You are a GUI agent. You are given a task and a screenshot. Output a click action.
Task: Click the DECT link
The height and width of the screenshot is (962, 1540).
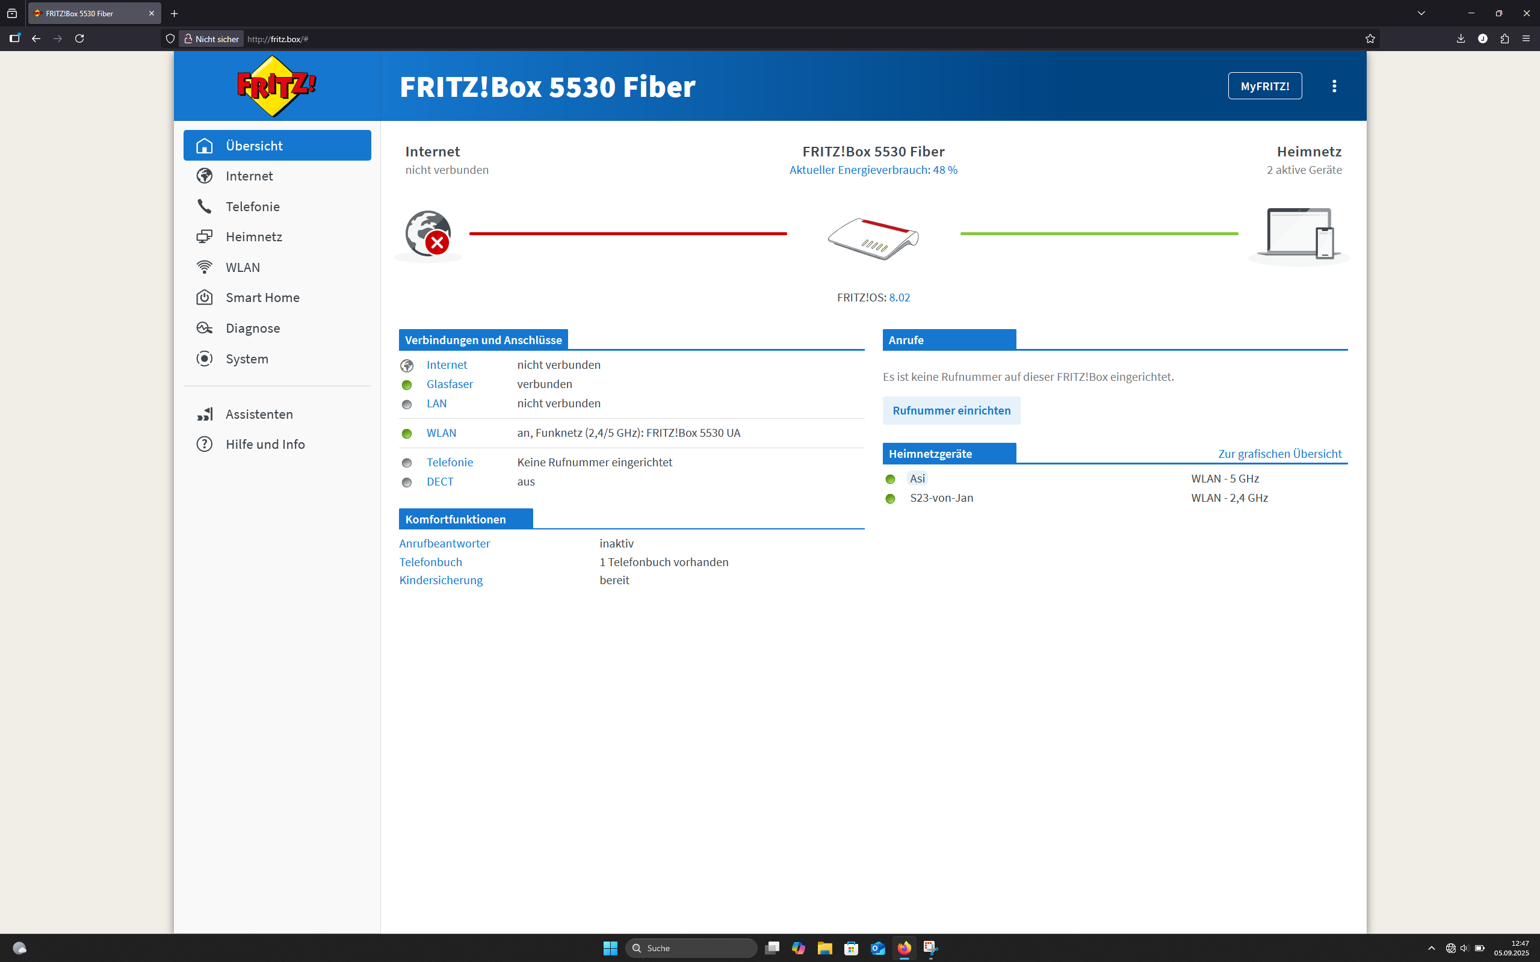click(x=440, y=482)
